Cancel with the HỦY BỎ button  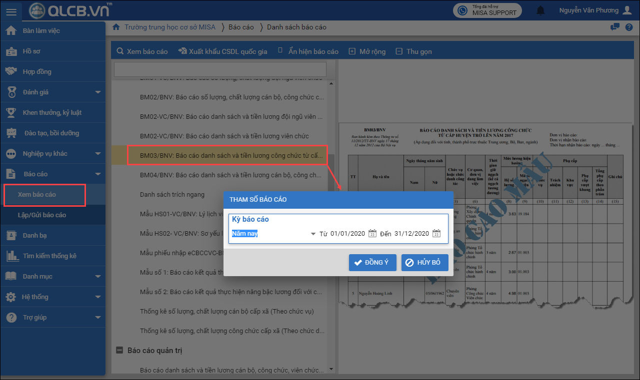pos(424,262)
